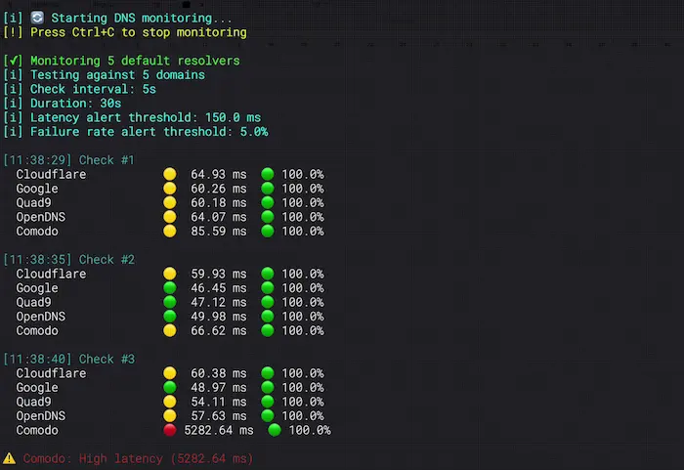Click the '[11:38:29] Check #1' header

pos(69,160)
